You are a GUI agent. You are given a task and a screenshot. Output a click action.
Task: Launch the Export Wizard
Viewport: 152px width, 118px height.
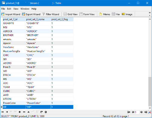pos(31,14)
